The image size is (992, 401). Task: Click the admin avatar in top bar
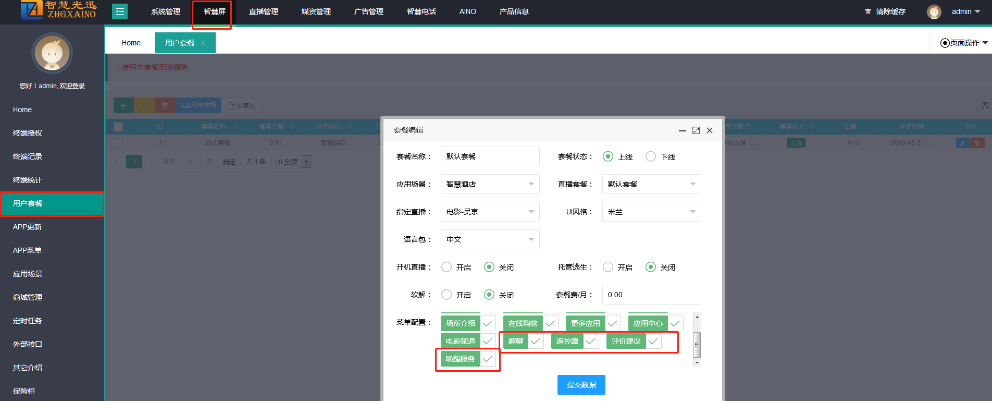[934, 11]
